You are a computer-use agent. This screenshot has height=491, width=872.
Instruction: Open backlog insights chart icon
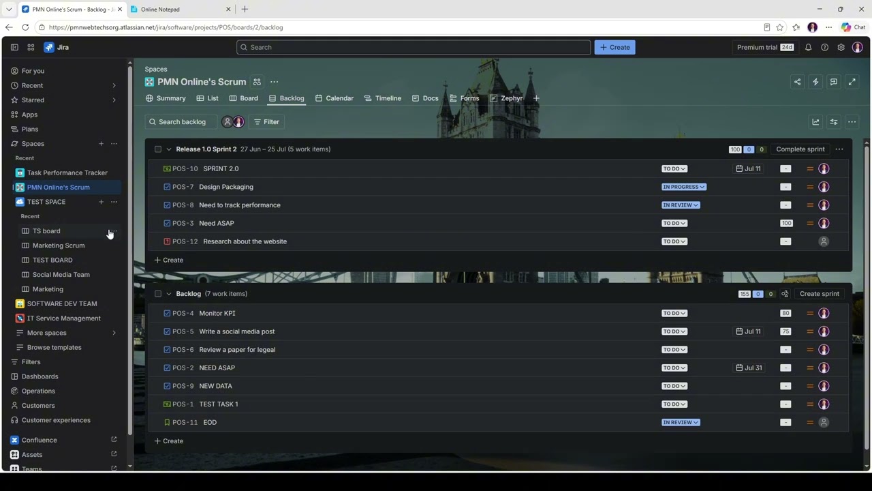tap(815, 122)
